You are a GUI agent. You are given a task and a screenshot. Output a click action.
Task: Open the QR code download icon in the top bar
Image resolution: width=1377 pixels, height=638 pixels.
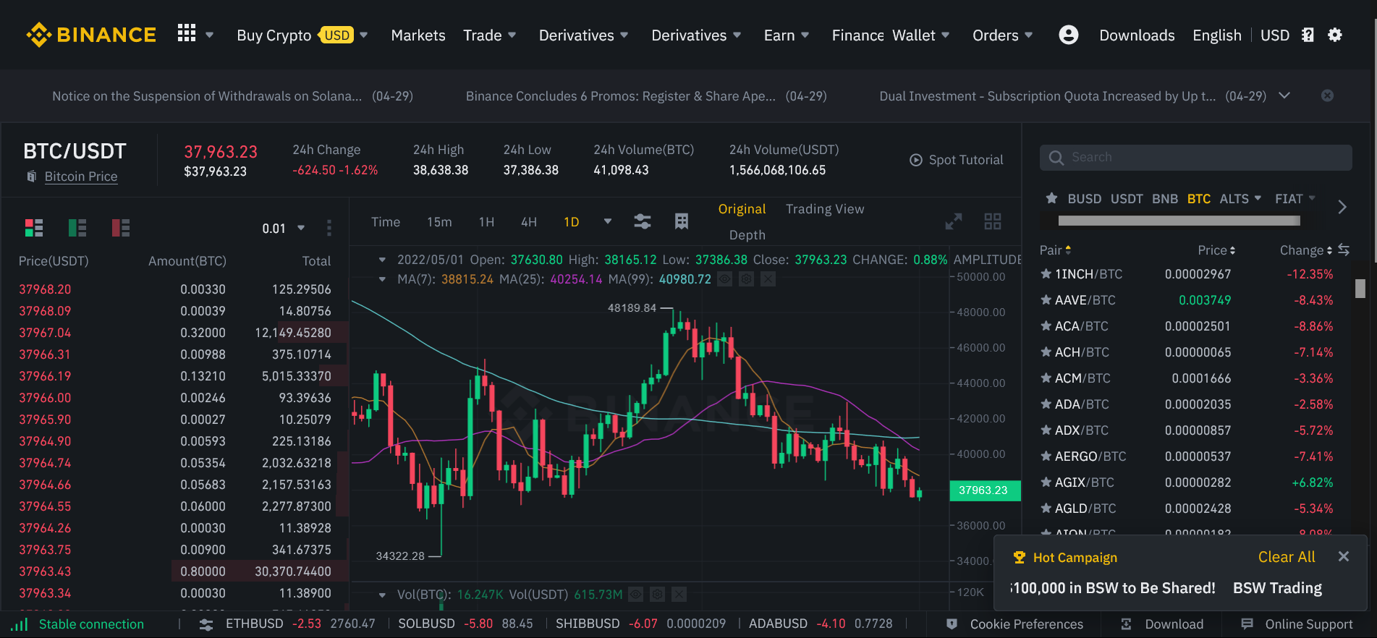tap(1308, 35)
